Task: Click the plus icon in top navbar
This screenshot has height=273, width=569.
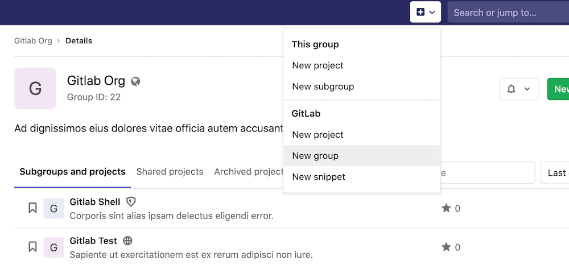Action: tap(420, 12)
